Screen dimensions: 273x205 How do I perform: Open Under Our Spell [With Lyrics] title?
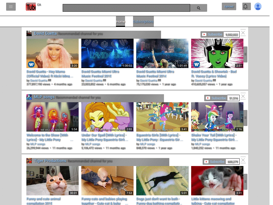click(x=105, y=137)
